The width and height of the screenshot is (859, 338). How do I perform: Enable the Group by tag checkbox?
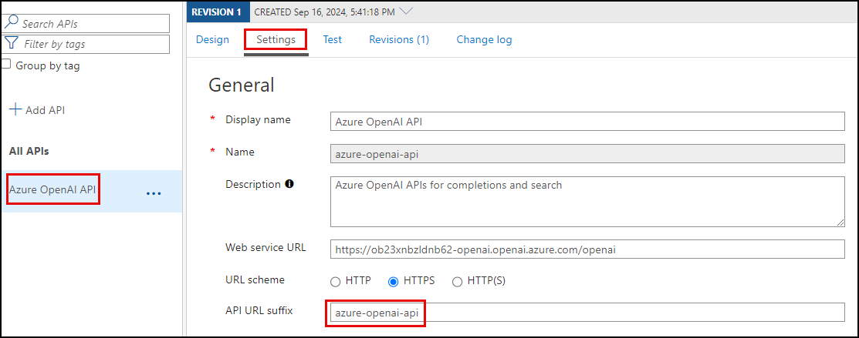(x=6, y=64)
